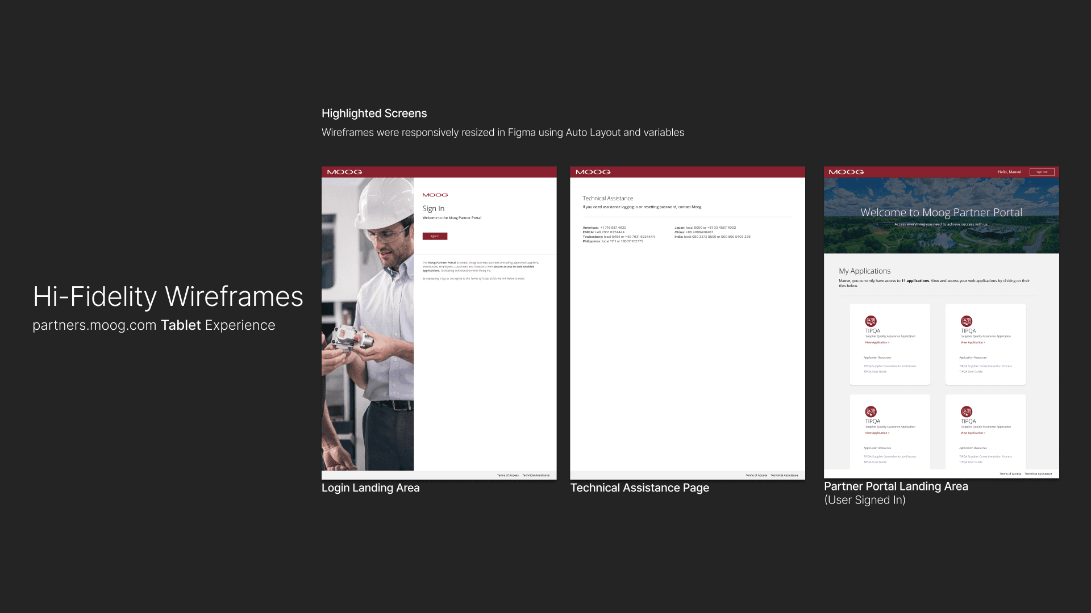Image resolution: width=1091 pixels, height=613 pixels.
Task: Open View Application link in bottom-left tile
Action: (877, 433)
